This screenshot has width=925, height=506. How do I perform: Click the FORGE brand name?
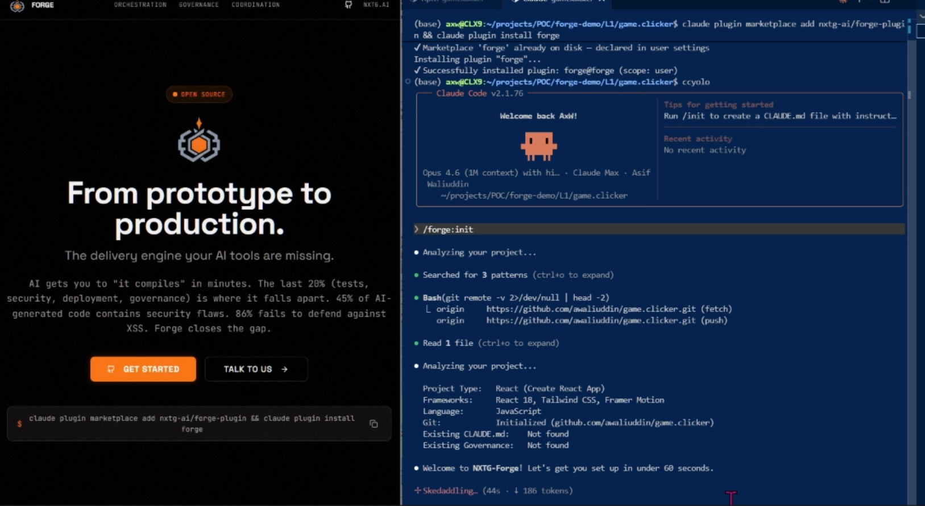point(43,5)
